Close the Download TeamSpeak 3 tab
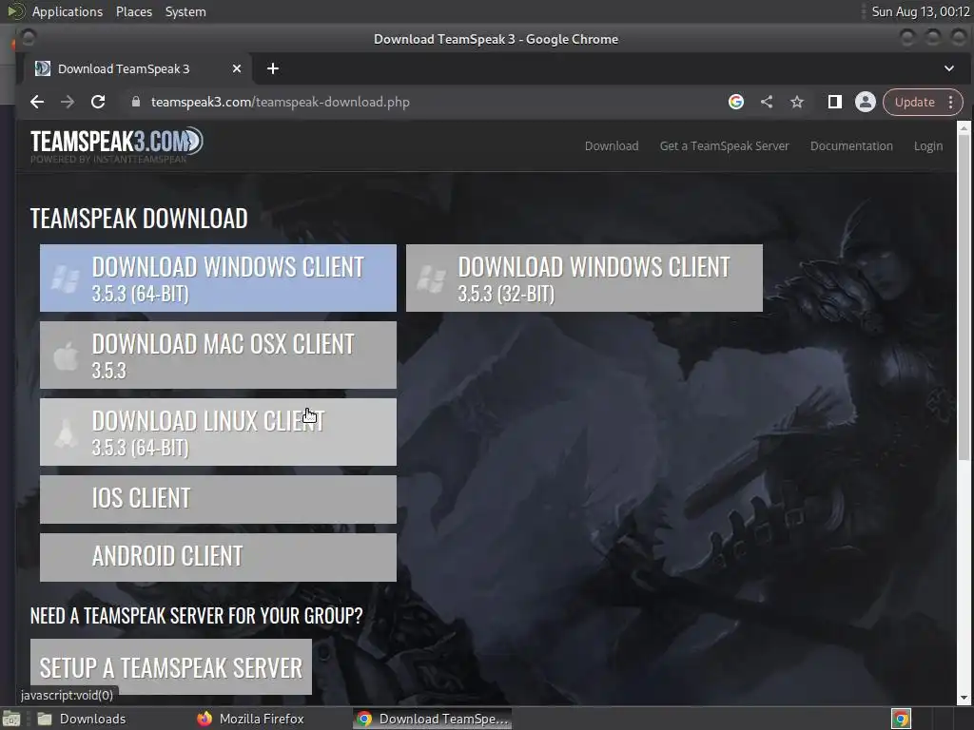This screenshot has width=974, height=730. coord(237,68)
